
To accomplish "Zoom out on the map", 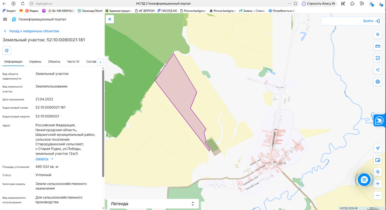I will tap(378, 196).
